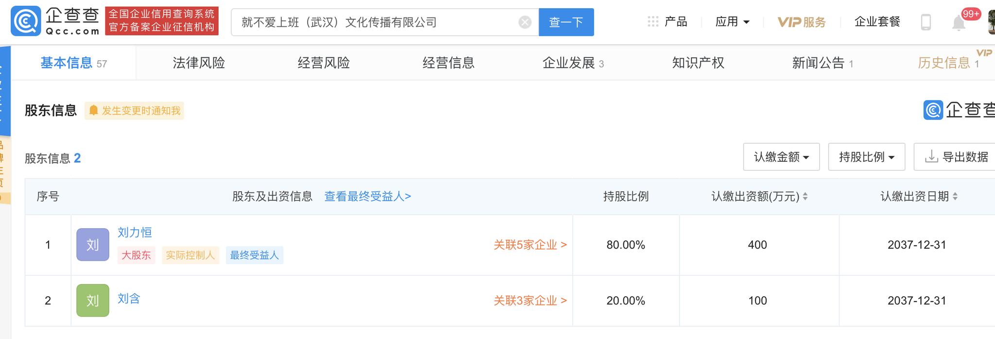Open the 企业套餐 link
Image resolution: width=995 pixels, height=339 pixels.
(x=877, y=21)
